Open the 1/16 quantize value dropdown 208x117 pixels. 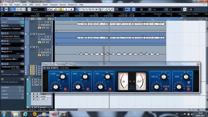175,9
